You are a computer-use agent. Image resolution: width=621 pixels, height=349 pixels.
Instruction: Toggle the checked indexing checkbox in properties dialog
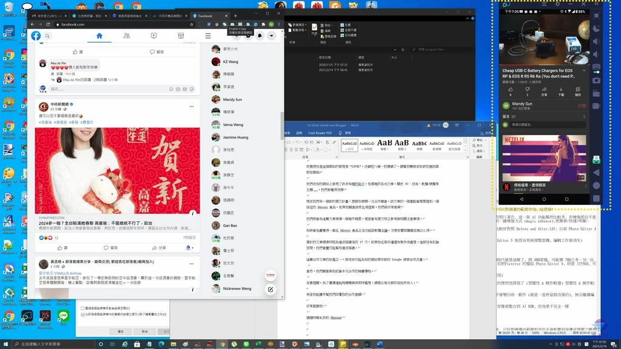[x=82, y=314]
